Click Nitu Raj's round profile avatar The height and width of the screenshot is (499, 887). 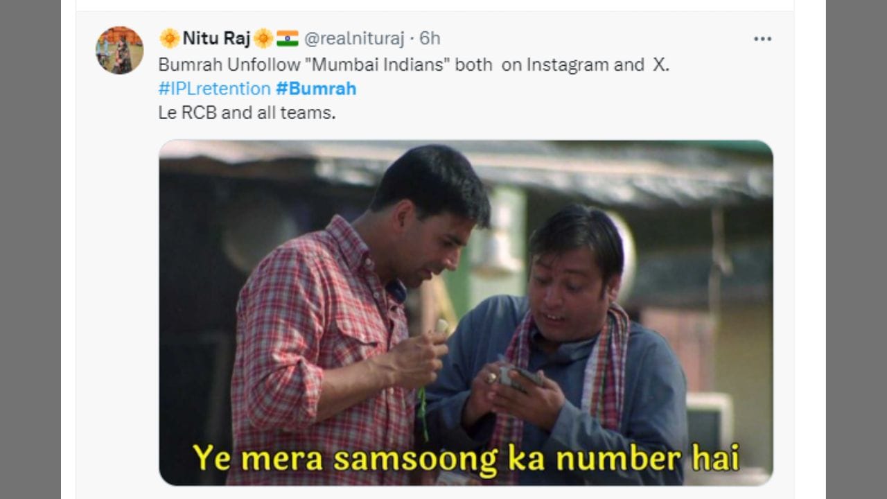click(119, 50)
